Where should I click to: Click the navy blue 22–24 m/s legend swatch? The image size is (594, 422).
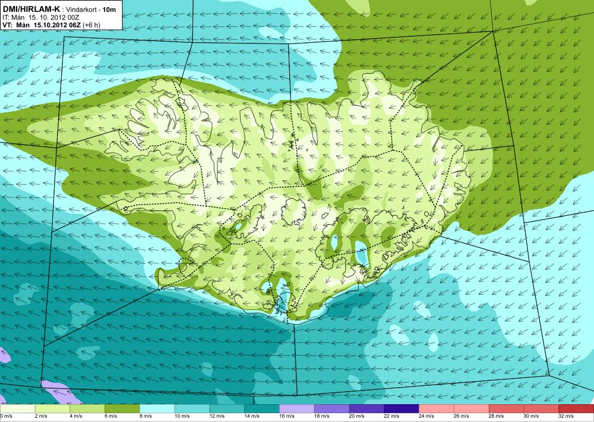pyautogui.click(x=402, y=409)
